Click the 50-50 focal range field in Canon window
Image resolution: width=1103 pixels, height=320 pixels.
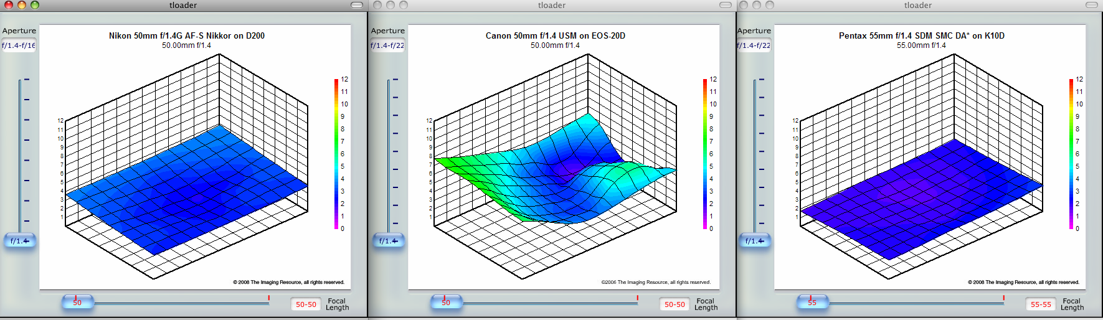click(x=675, y=304)
